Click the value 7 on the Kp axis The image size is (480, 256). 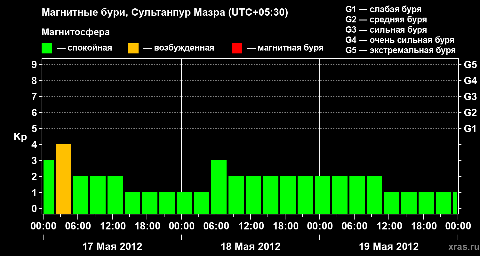(x=35, y=97)
